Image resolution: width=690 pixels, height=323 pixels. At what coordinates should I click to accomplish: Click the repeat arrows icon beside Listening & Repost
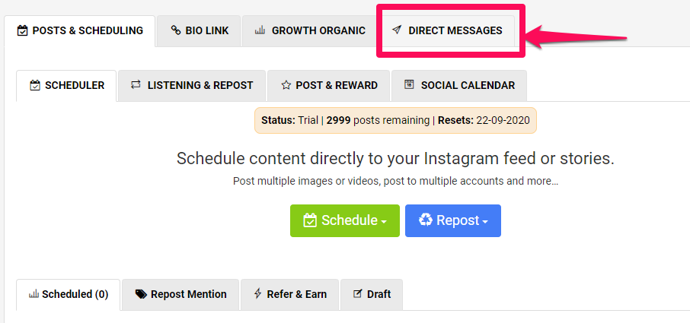pyautogui.click(x=136, y=84)
